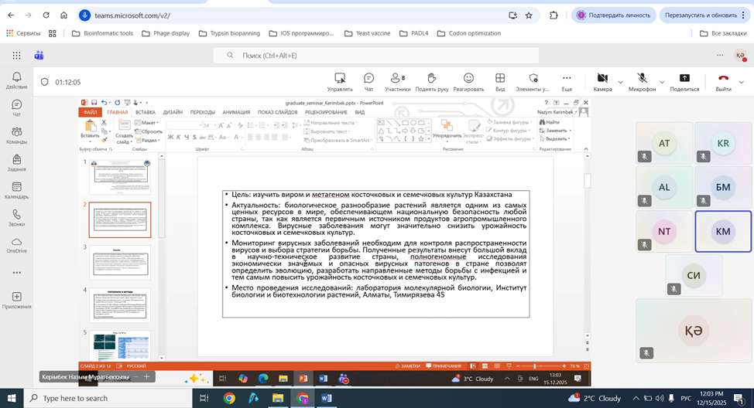Open the View layout options

click(500, 82)
